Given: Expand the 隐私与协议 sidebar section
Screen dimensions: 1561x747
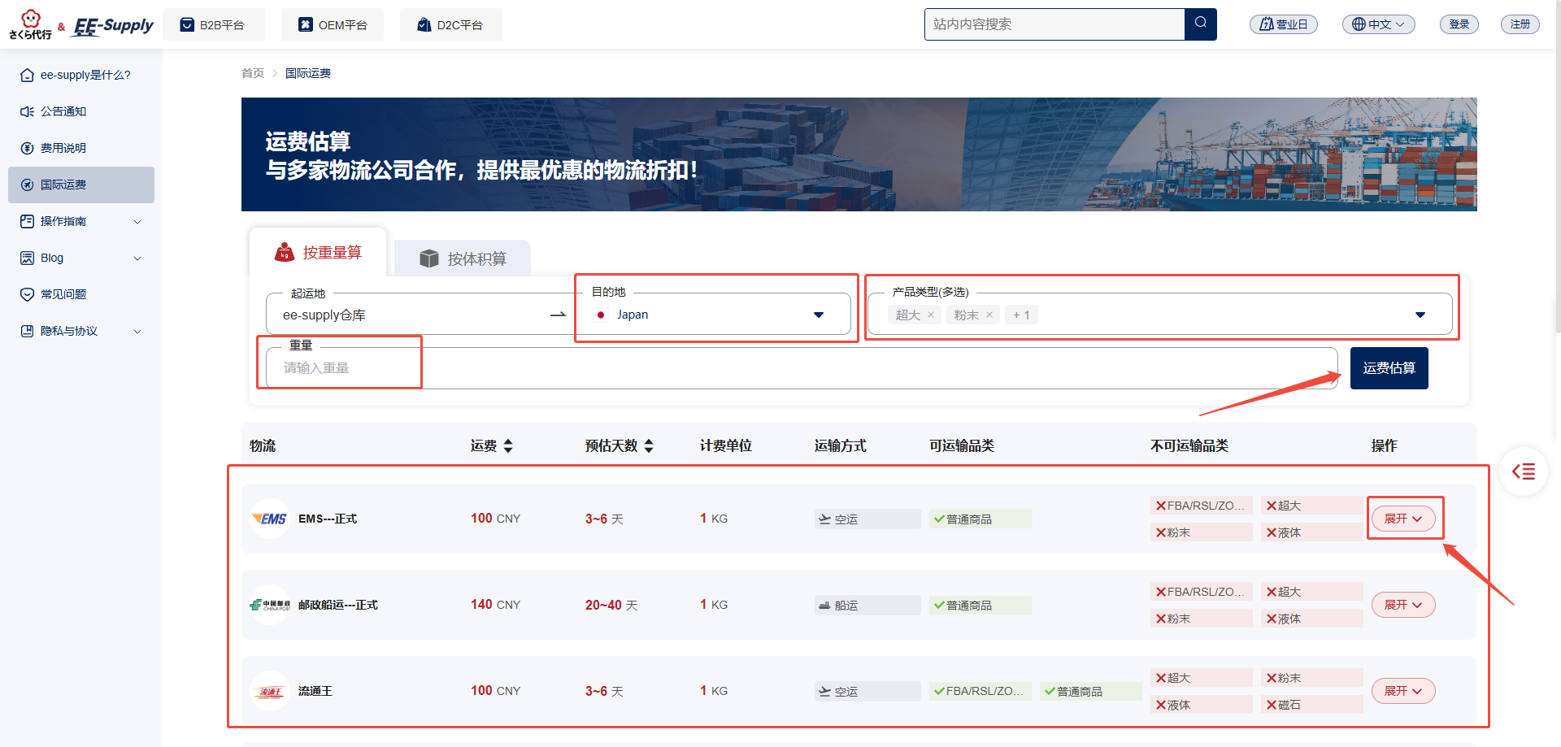Looking at the screenshot, I should (x=81, y=331).
